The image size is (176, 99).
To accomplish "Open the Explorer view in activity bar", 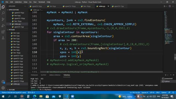I will coord(3,7).
